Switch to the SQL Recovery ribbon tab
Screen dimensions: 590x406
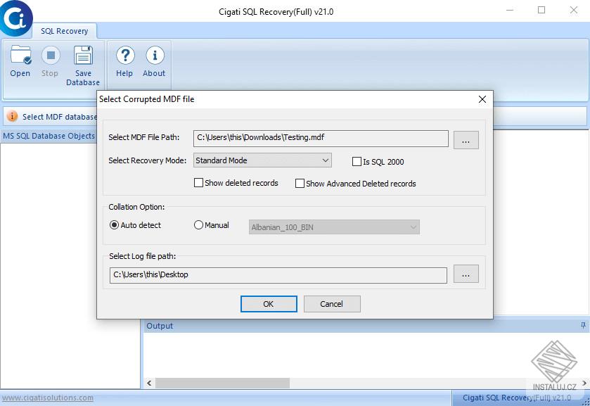tap(64, 31)
